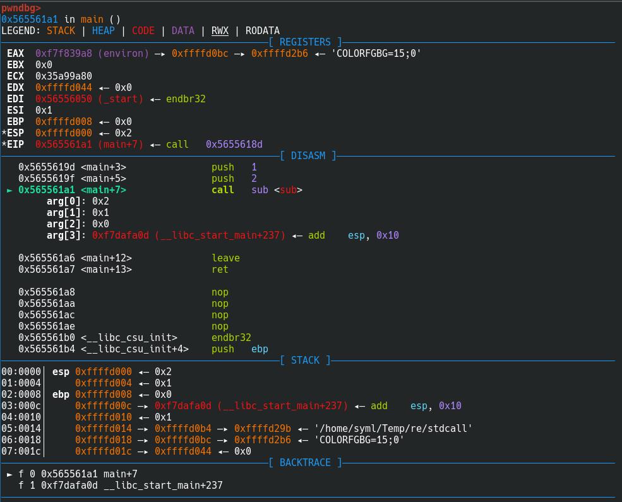
Task: Select the HEAP label in the legend
Action: click(x=103, y=31)
